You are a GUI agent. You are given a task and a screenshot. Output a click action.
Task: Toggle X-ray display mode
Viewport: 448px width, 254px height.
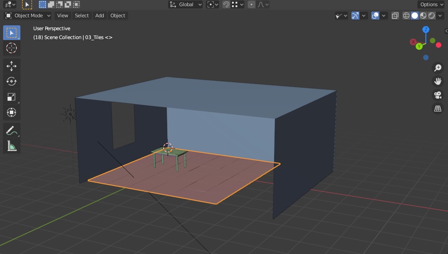pyautogui.click(x=395, y=16)
